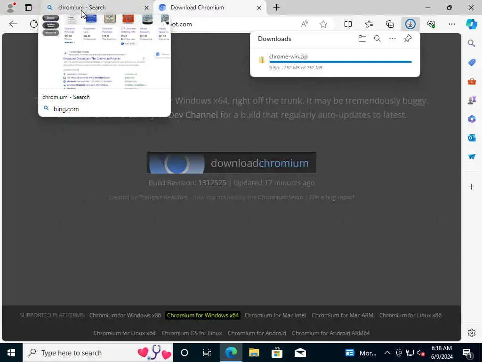
Task: Open the Chromium team link
Action: (x=281, y=197)
